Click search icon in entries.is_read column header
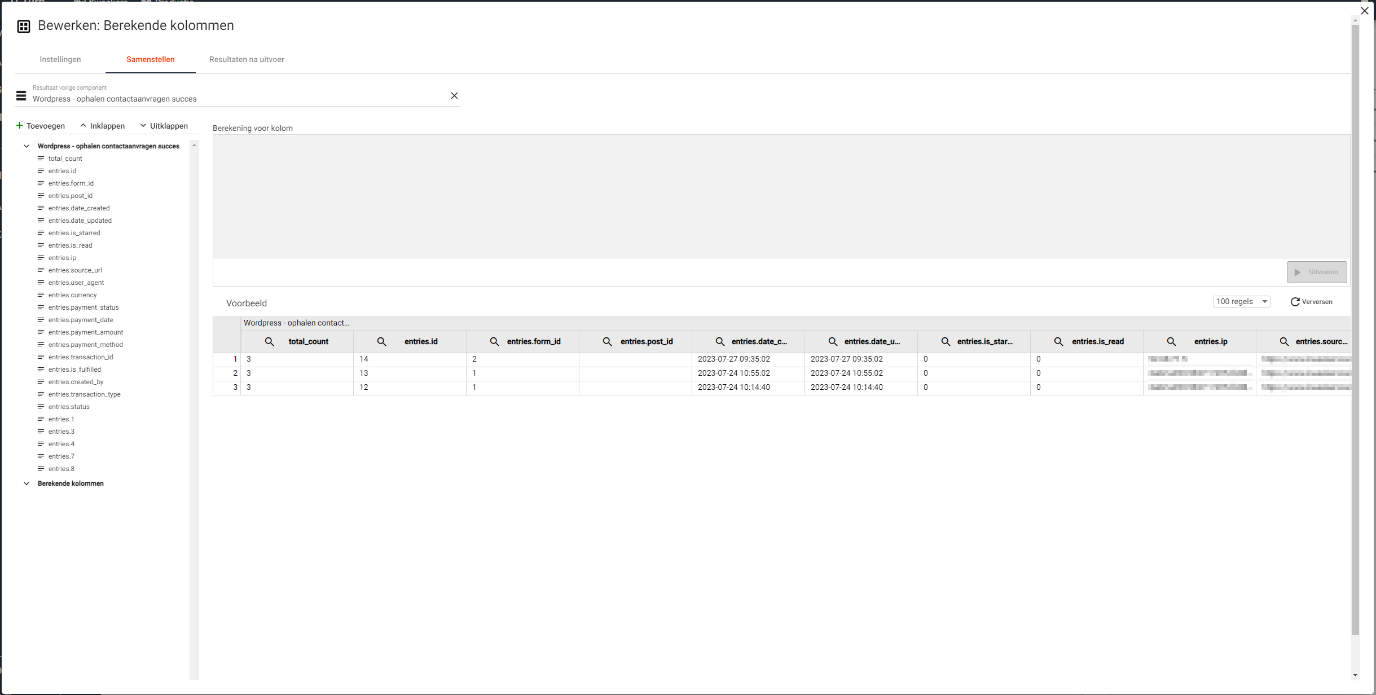1376x695 pixels. (x=1058, y=342)
